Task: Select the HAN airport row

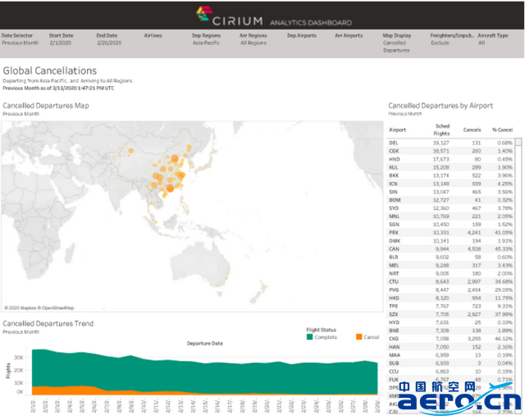Action: [x=450, y=347]
